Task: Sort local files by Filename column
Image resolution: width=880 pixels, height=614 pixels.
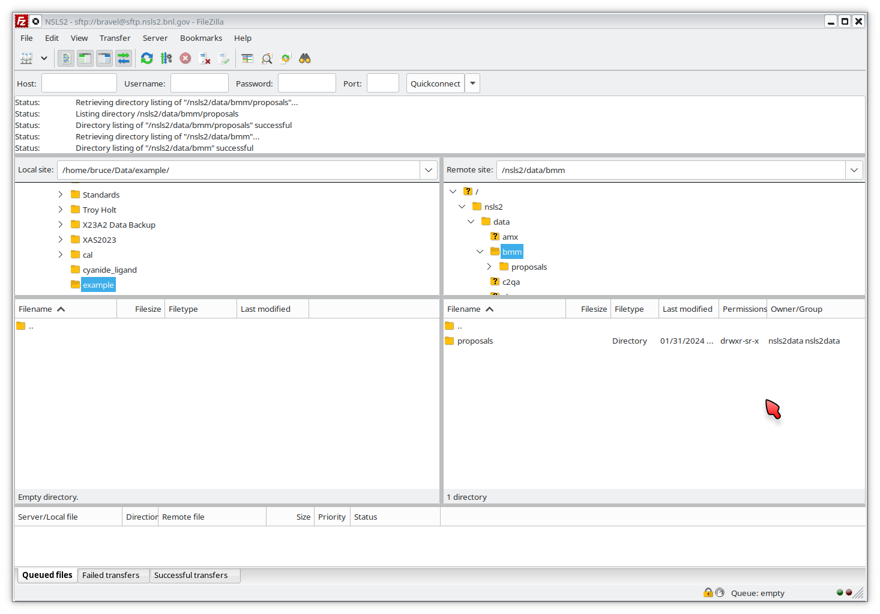Action: [66, 309]
